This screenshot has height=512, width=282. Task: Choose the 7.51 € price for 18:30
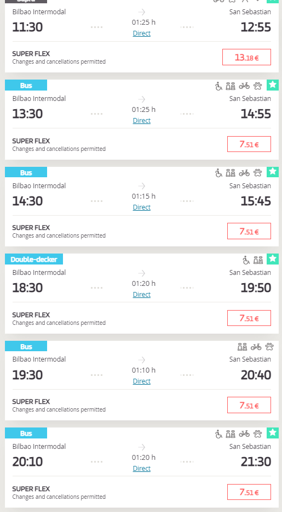[x=249, y=318]
